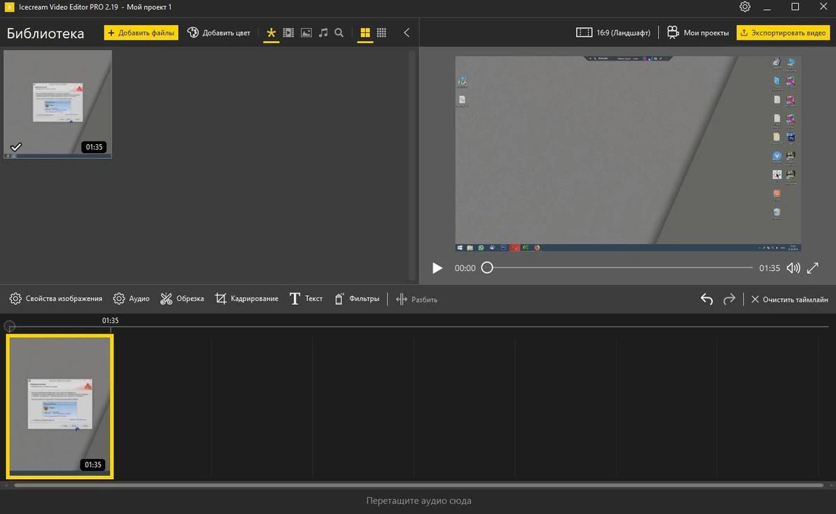
Task: Switch to large thumbnails view
Action: (365, 33)
